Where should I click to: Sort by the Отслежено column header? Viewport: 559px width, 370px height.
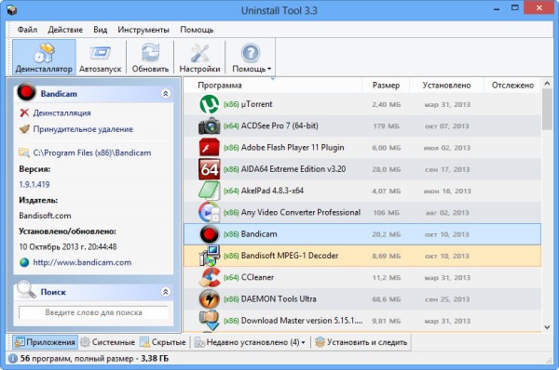pyautogui.click(x=512, y=86)
